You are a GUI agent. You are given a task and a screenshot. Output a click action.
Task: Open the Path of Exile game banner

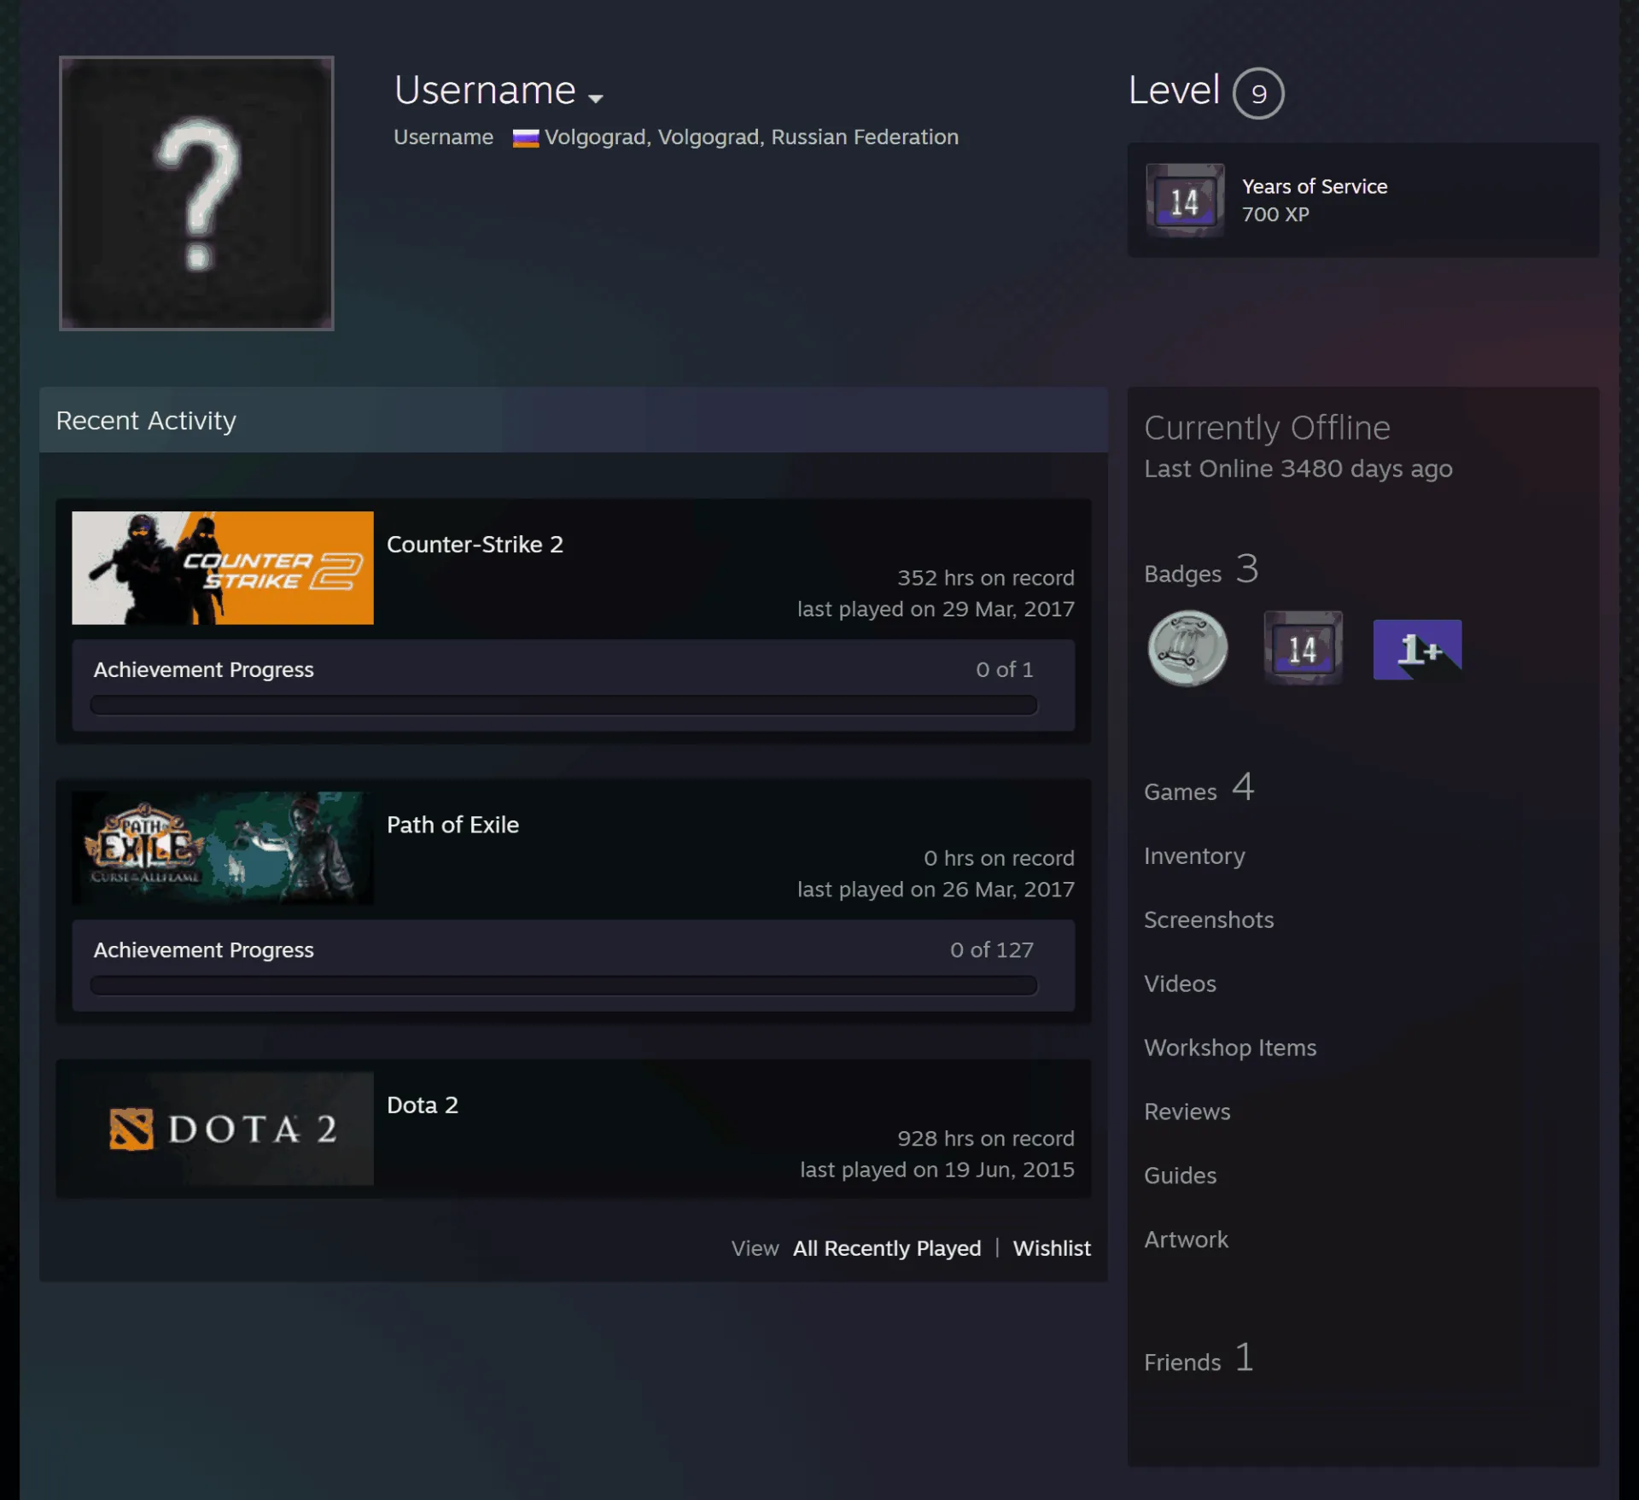(x=223, y=848)
